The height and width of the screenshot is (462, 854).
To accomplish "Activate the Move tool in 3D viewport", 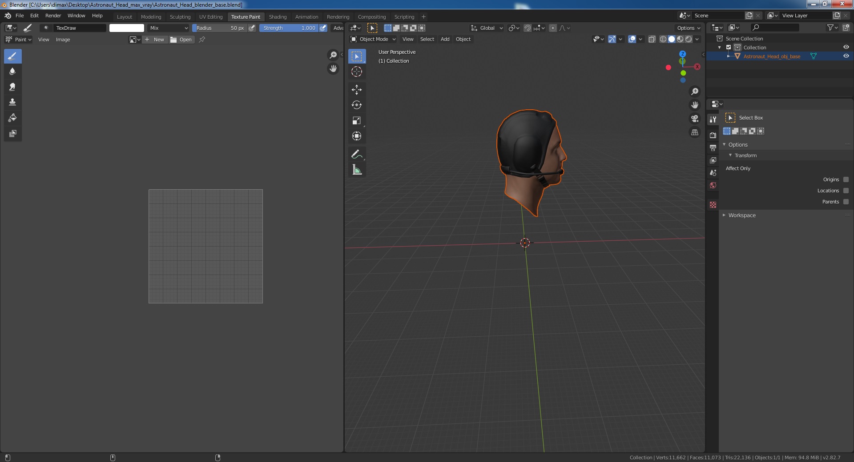I will 357,90.
